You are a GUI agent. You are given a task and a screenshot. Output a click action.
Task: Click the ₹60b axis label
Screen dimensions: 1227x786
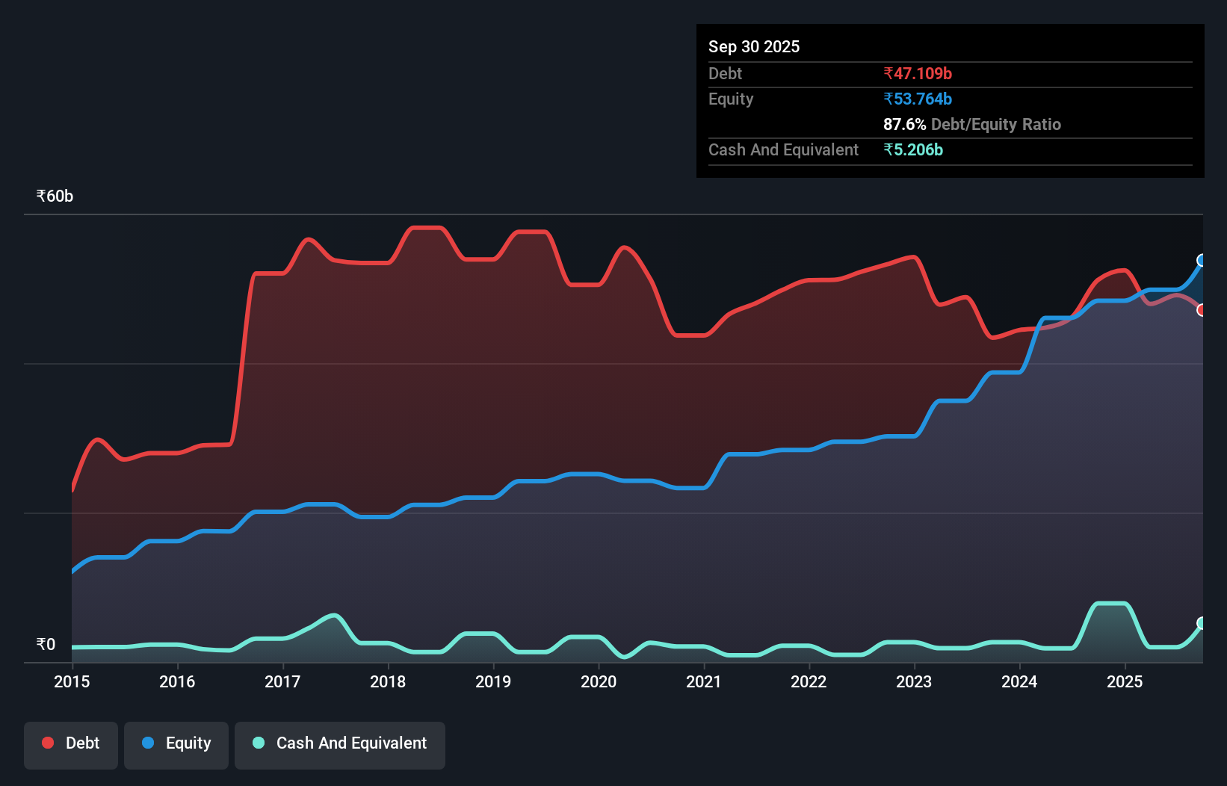[x=54, y=196]
